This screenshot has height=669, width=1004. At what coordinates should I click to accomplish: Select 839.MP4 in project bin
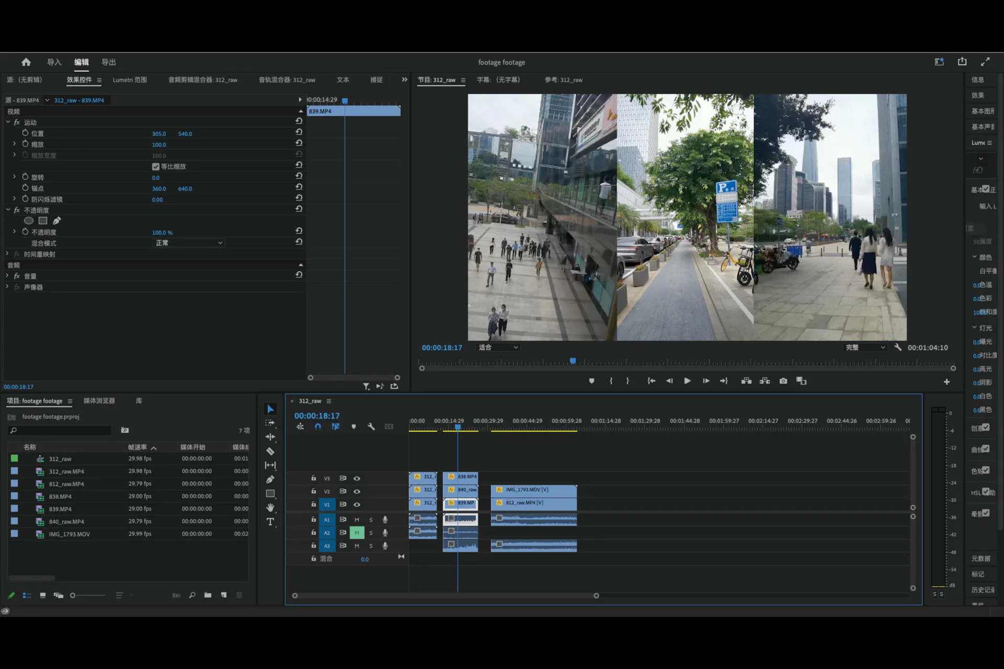click(x=60, y=509)
